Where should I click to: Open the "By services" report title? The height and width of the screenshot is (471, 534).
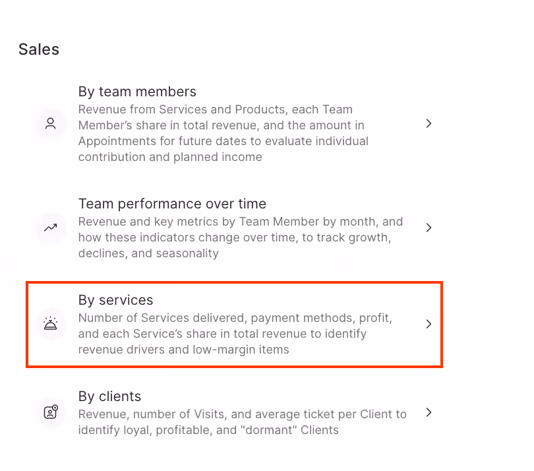tap(115, 300)
